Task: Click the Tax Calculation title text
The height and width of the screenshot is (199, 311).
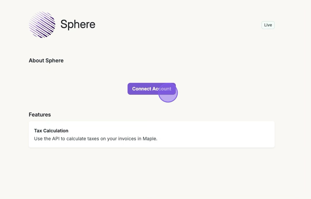Action: [51, 131]
